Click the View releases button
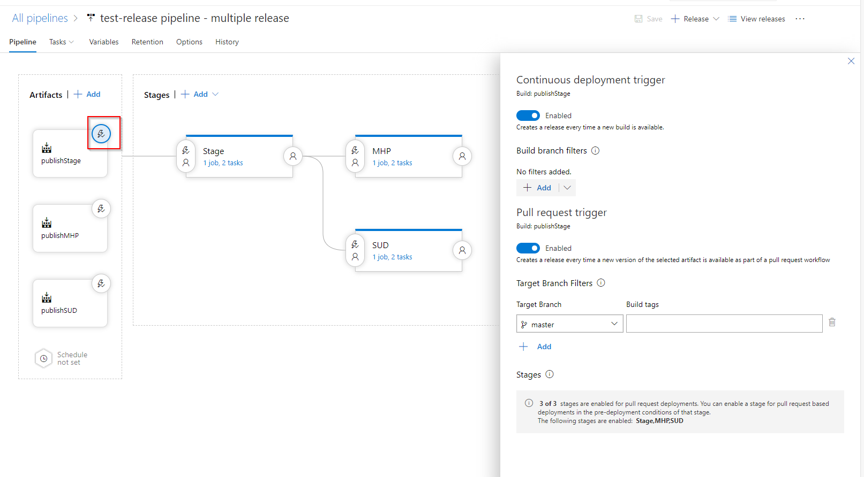The height and width of the screenshot is (477, 864). click(756, 19)
